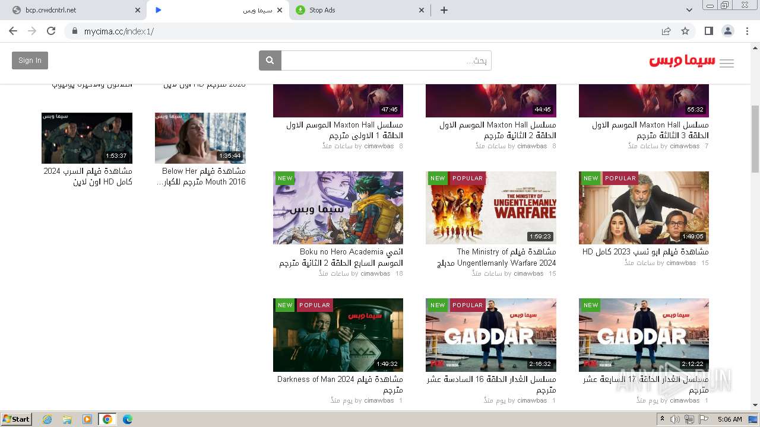Launch Internet Explorer from the taskbar
Viewport: 760px width, 427px height.
click(x=47, y=419)
